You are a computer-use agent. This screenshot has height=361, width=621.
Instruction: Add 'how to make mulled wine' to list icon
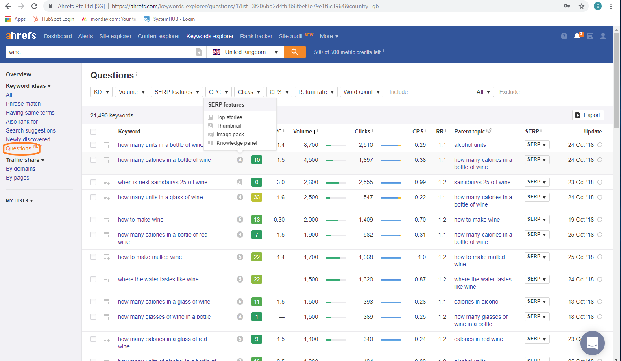pyautogui.click(x=107, y=257)
